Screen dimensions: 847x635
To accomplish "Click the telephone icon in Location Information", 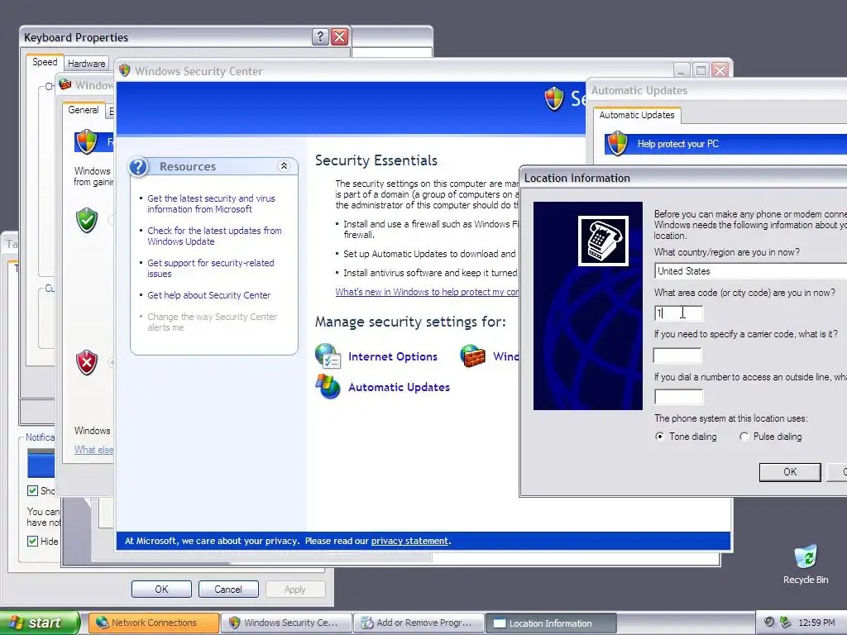I will pos(603,241).
